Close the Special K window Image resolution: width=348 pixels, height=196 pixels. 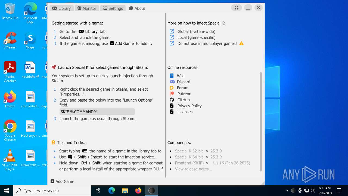pos(259,8)
